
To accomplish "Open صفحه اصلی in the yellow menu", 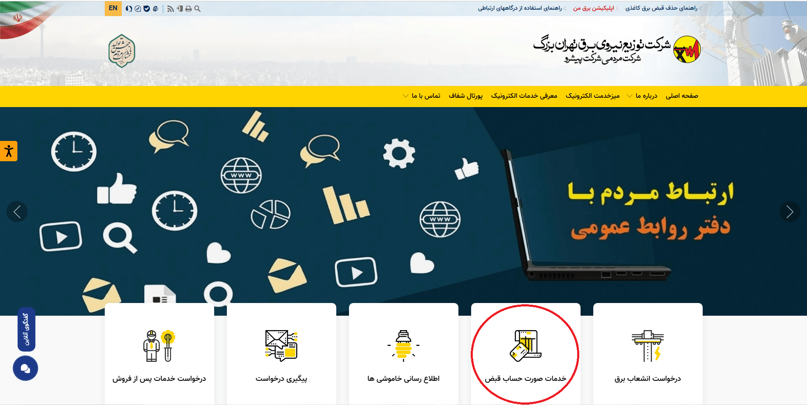I will [x=681, y=96].
